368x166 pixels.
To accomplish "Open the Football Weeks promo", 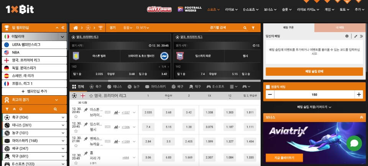I will 190,9.
